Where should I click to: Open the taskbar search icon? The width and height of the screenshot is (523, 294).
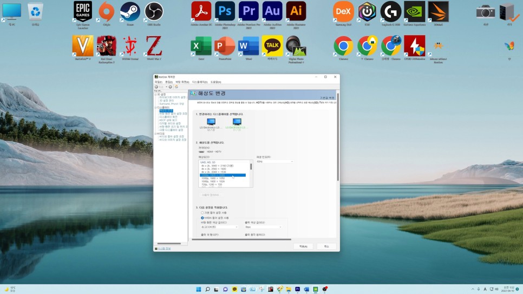pos(207,289)
